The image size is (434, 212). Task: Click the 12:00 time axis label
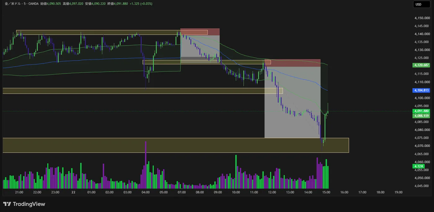[272, 192]
